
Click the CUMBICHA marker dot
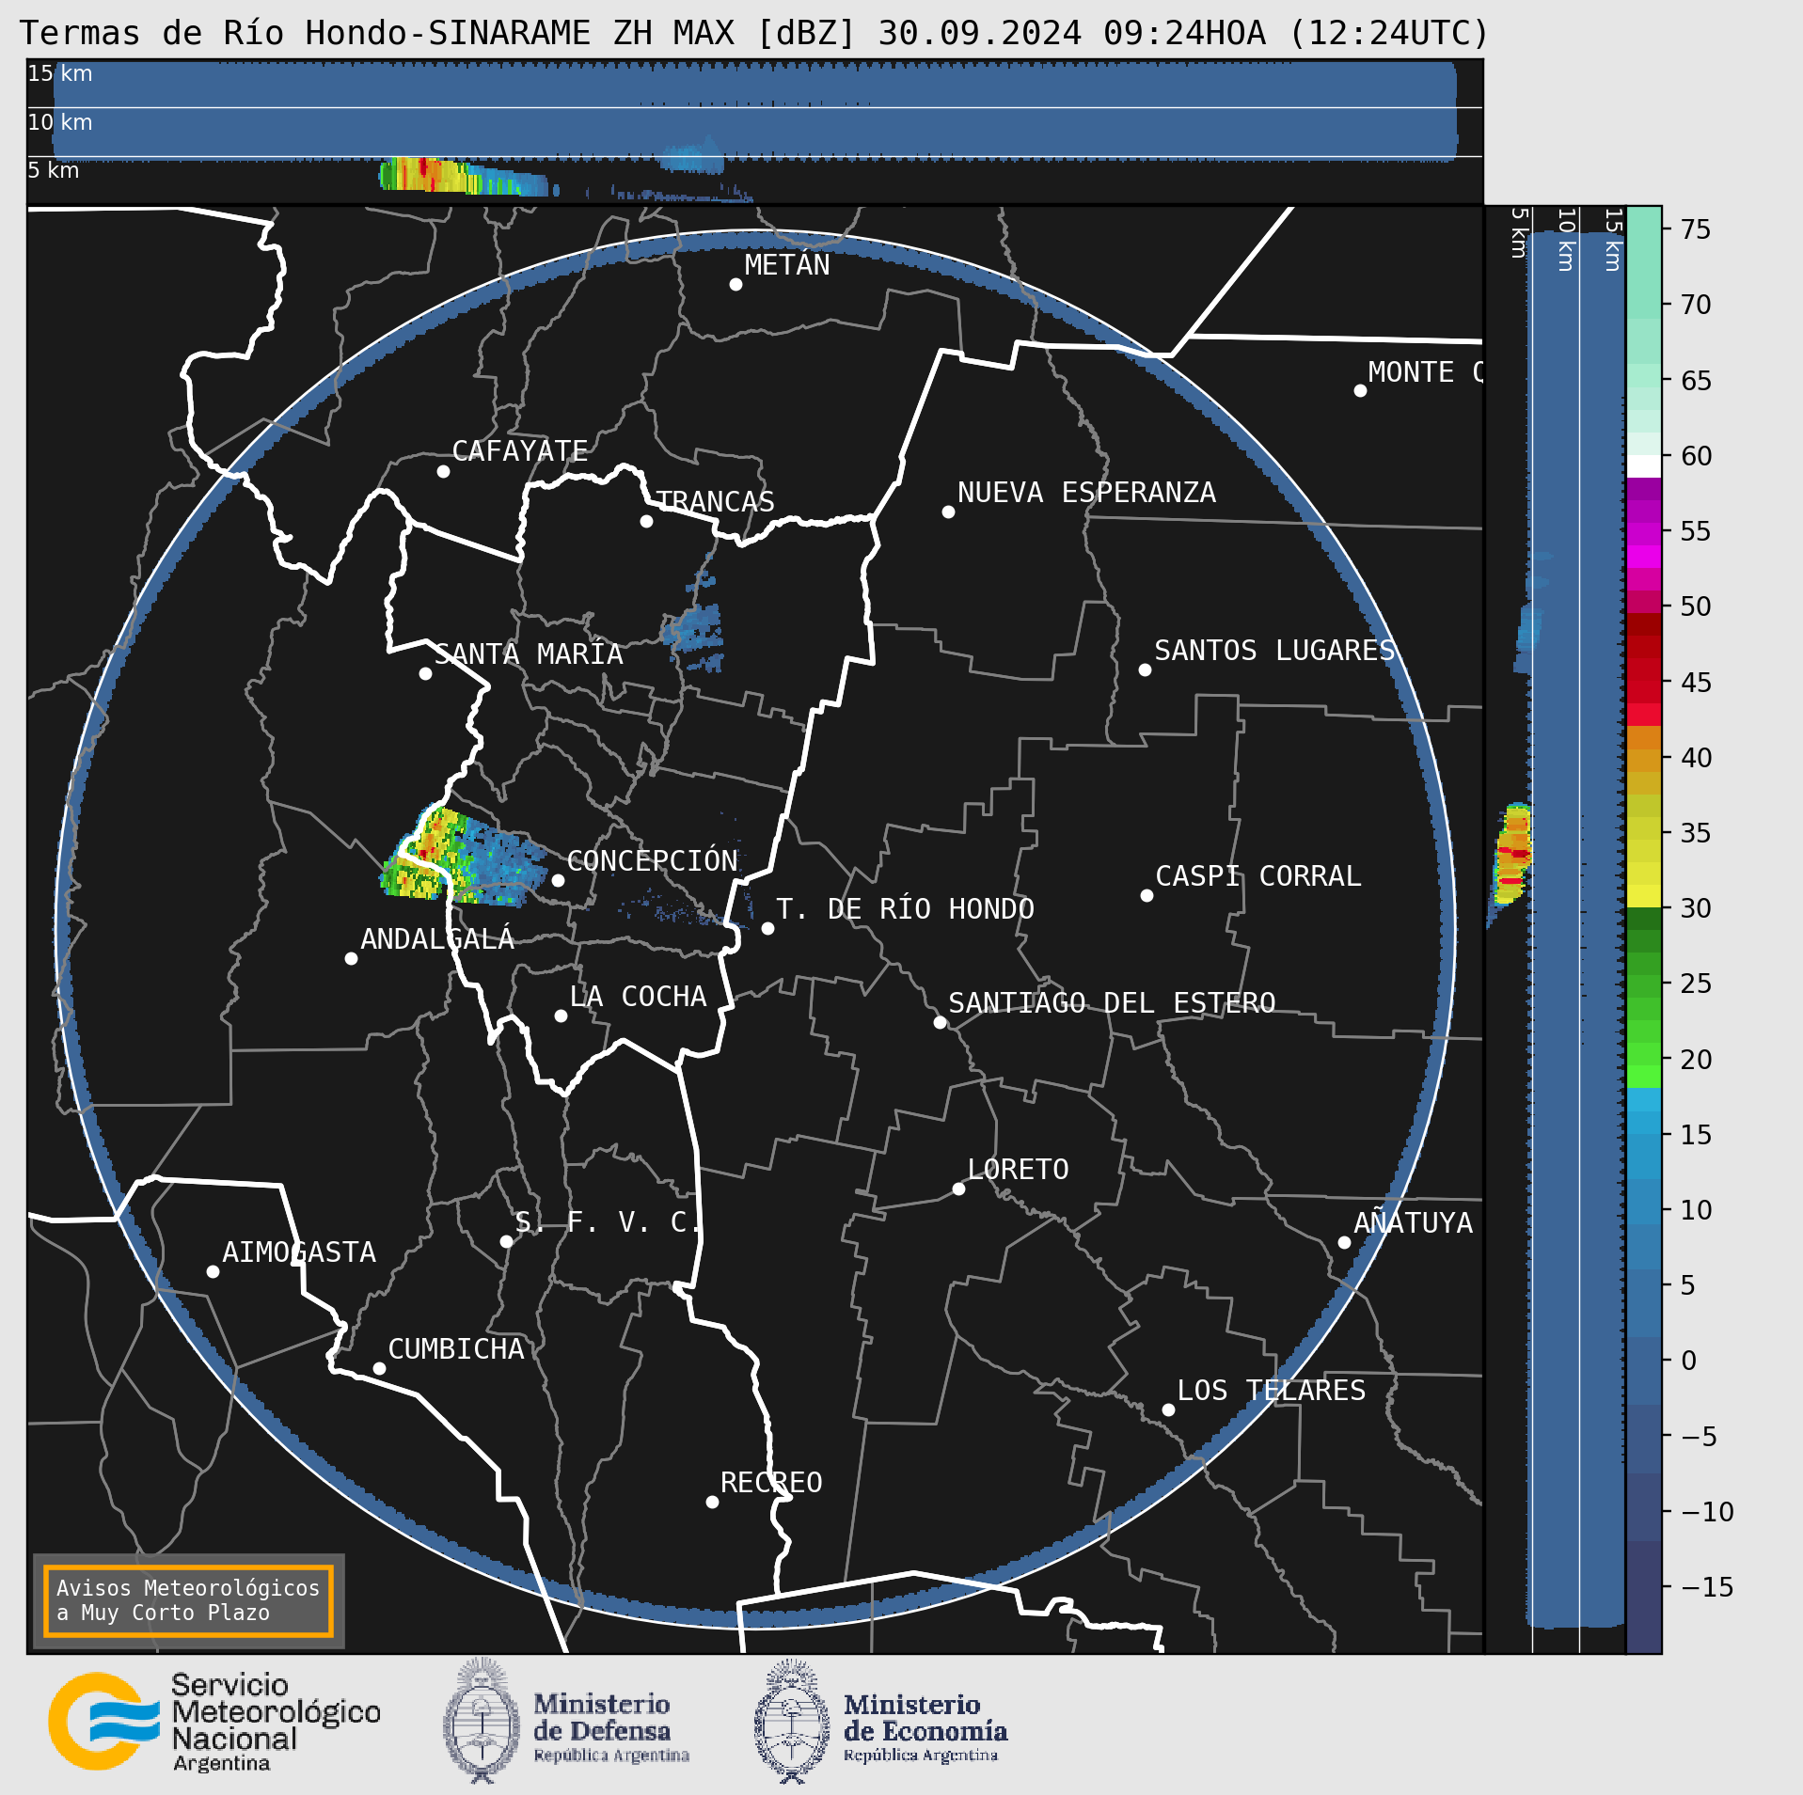tap(379, 1368)
